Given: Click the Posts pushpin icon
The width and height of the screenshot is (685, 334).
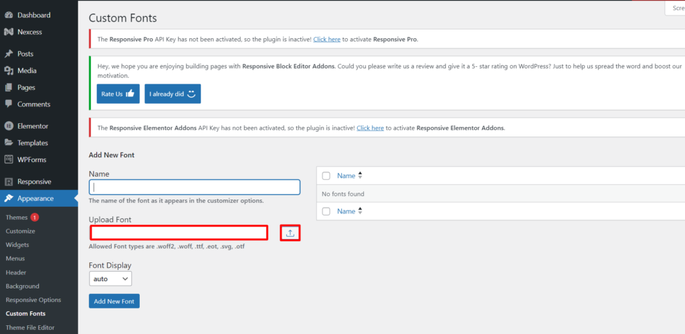Looking at the screenshot, I should tap(8, 54).
